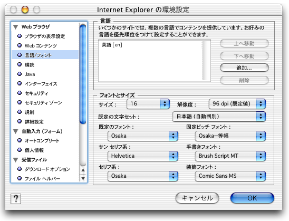Change the 手書きフォント Brush Script MT dropdown
This screenshot has width=289, height=221.
[230, 156]
